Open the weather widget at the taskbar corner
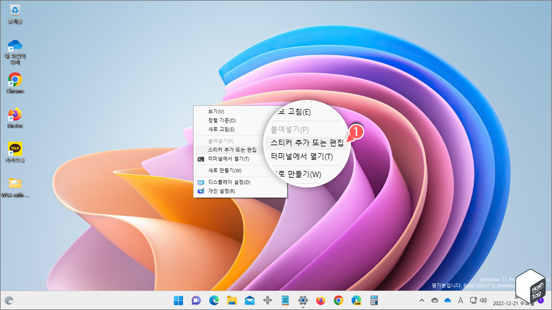The width and height of the screenshot is (552, 310). tap(9, 301)
